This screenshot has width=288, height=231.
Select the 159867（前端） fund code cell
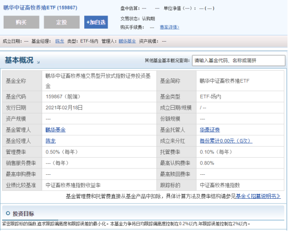pos(99,96)
